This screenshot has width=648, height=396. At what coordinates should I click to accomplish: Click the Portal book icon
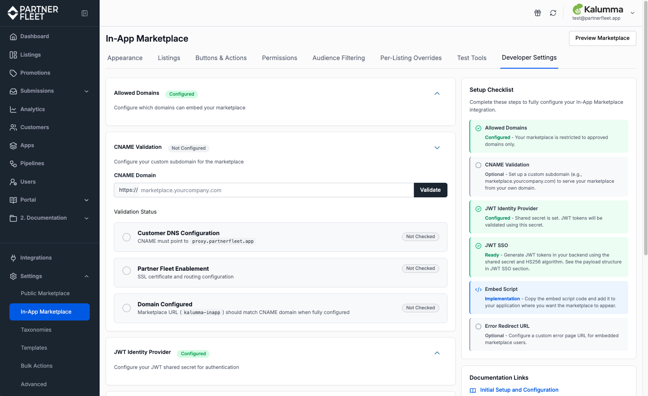pos(13,200)
